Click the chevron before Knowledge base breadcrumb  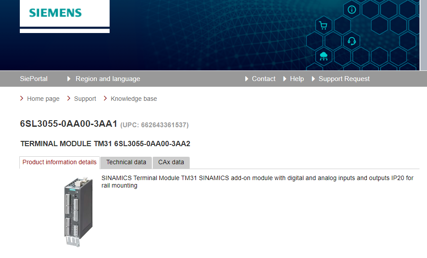[x=105, y=99]
